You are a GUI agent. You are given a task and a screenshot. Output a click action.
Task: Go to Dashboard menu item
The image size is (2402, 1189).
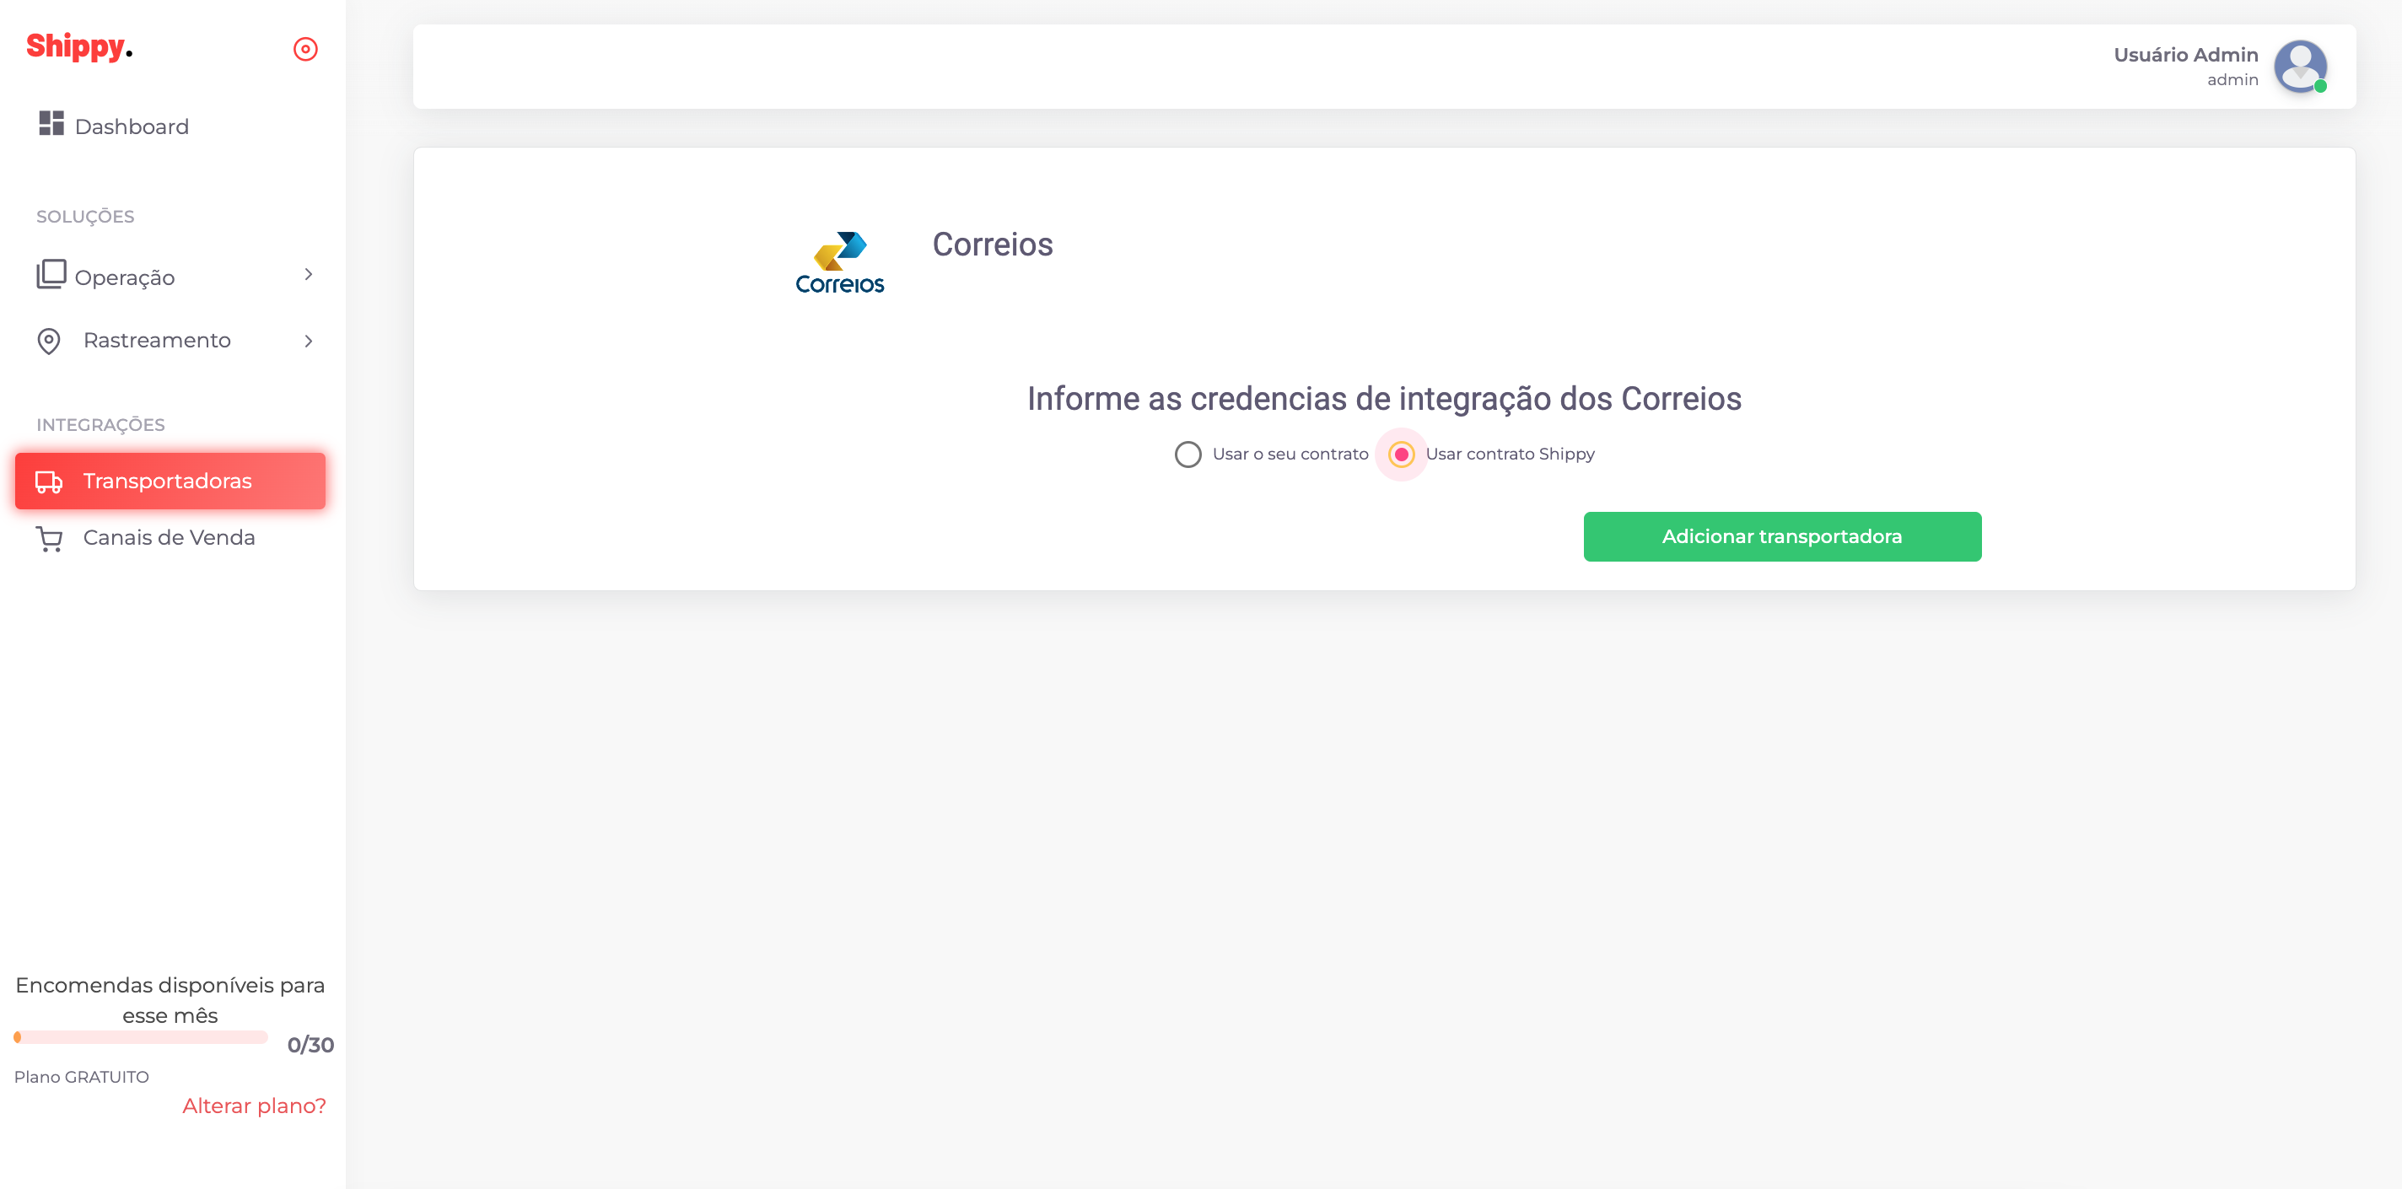pos(132,126)
